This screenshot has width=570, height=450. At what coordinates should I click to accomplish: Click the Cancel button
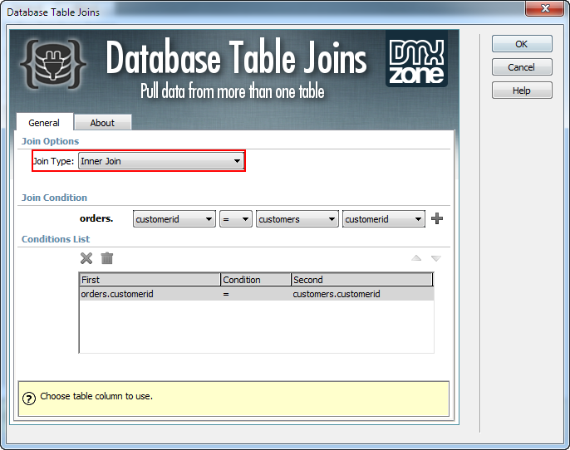click(522, 67)
